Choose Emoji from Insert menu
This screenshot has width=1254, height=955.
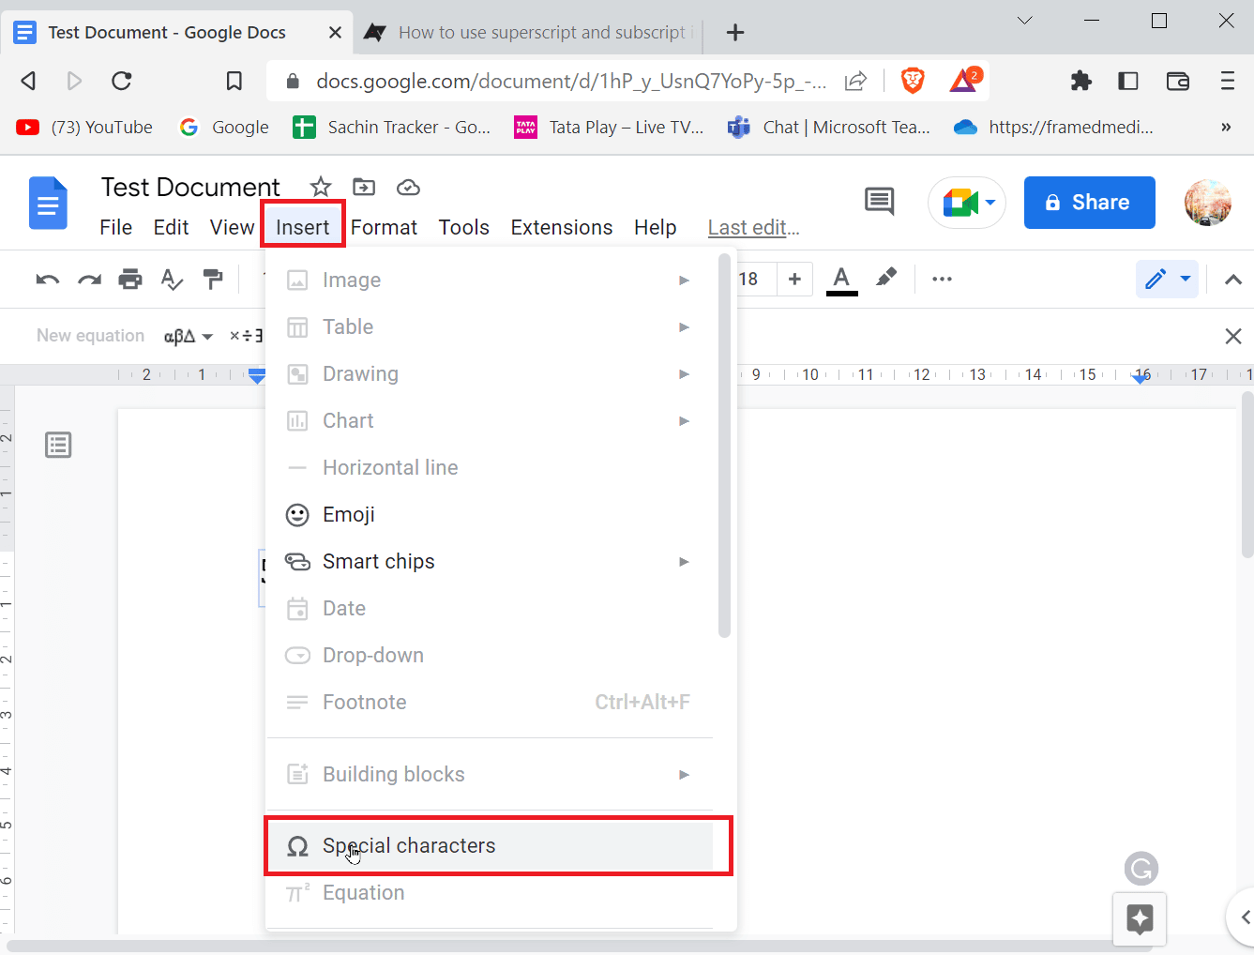(x=489, y=514)
